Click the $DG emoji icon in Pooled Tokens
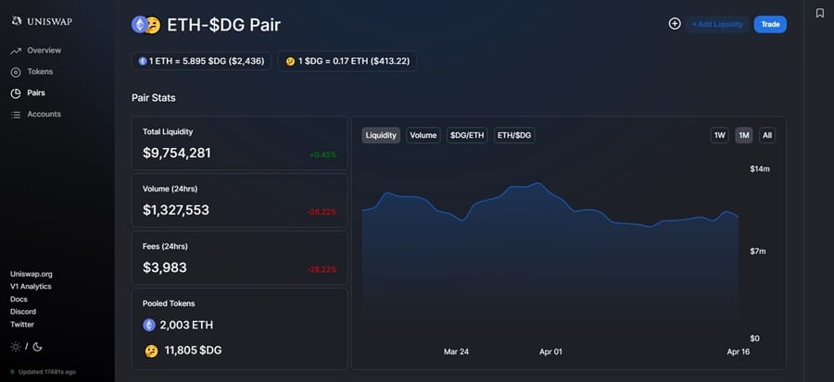This screenshot has width=834, height=382. click(x=150, y=351)
